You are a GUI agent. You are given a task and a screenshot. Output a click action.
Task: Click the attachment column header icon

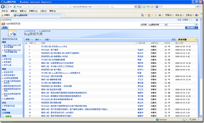coord(26,43)
